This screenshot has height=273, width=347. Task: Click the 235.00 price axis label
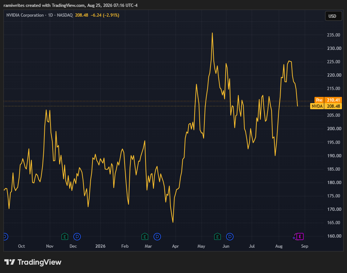[x=334, y=35]
